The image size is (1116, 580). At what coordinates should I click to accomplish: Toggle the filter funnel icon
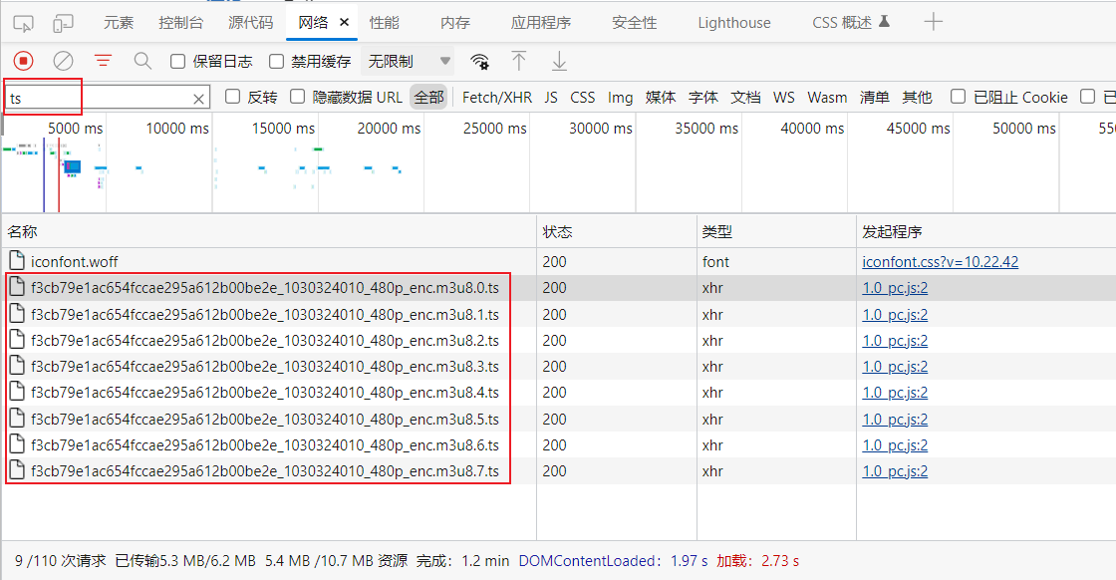103,62
